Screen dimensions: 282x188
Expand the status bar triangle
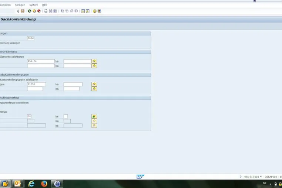pyautogui.click(x=241, y=177)
